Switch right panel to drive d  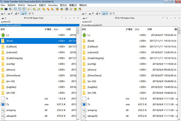[91, 14]
